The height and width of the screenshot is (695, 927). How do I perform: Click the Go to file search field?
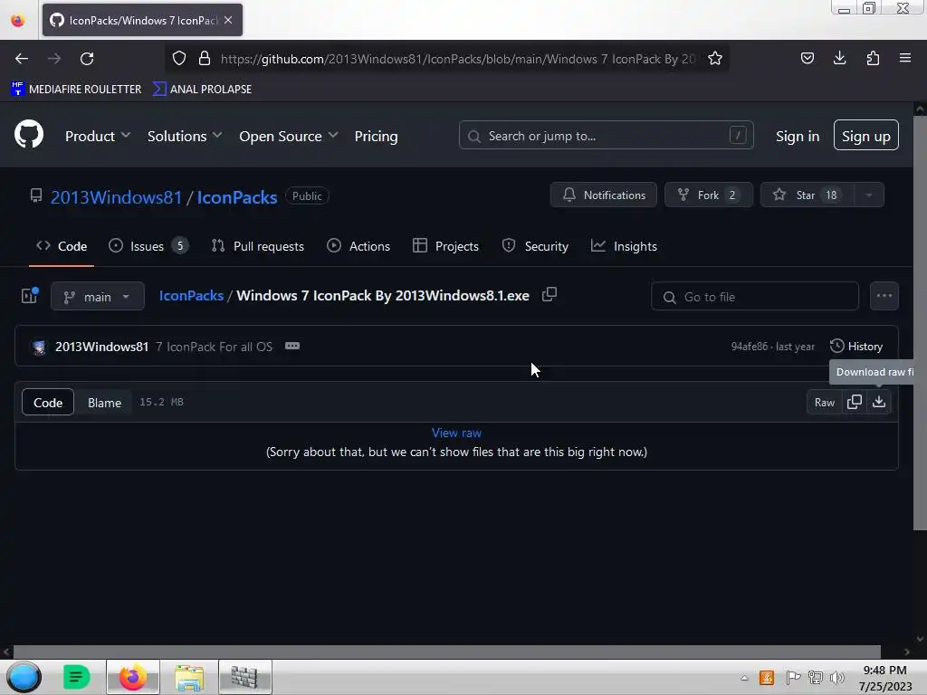coord(754,296)
